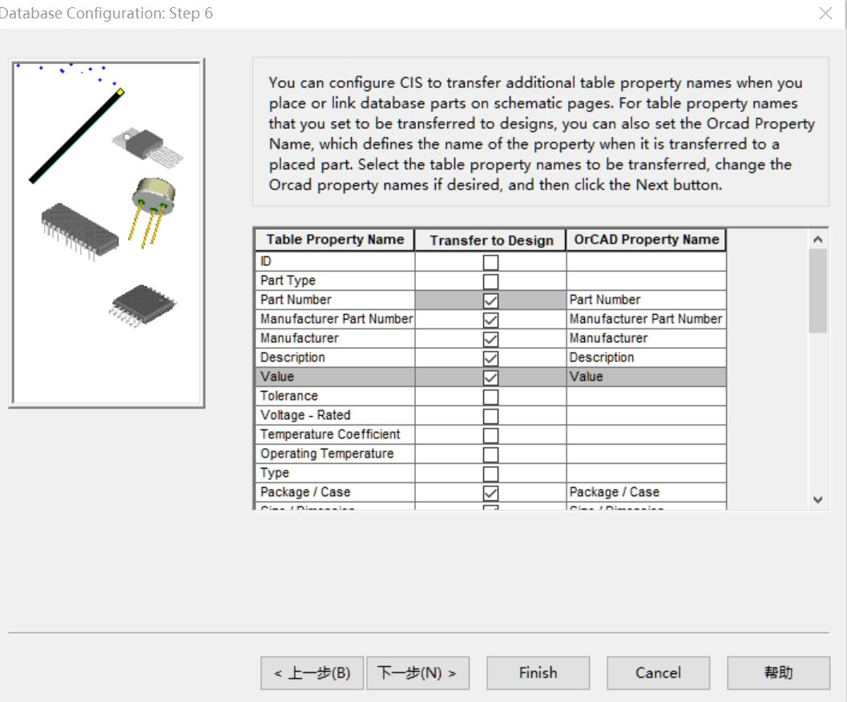Disable Value transfer to design
Viewport: 847px width, 702px height.
tap(491, 377)
